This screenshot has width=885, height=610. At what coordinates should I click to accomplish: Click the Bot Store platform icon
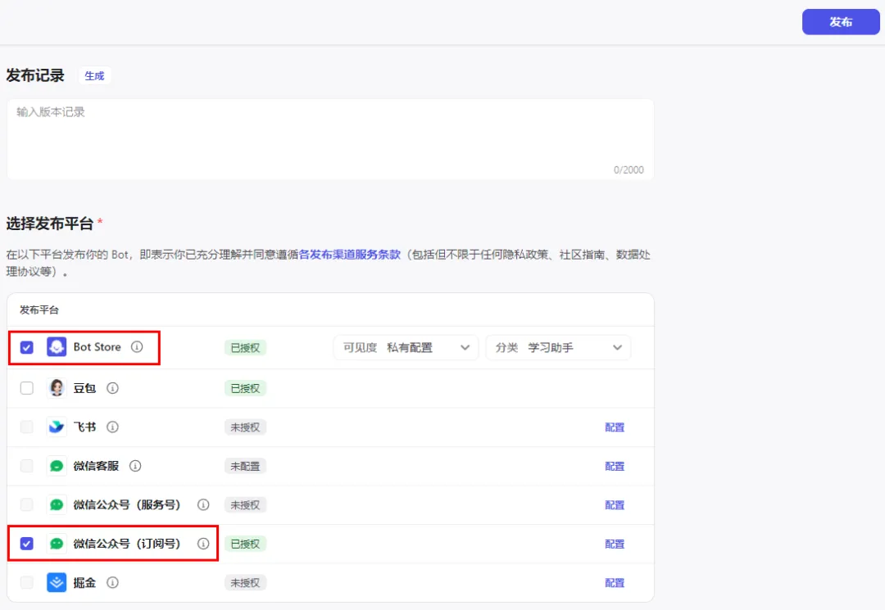pyautogui.click(x=57, y=347)
